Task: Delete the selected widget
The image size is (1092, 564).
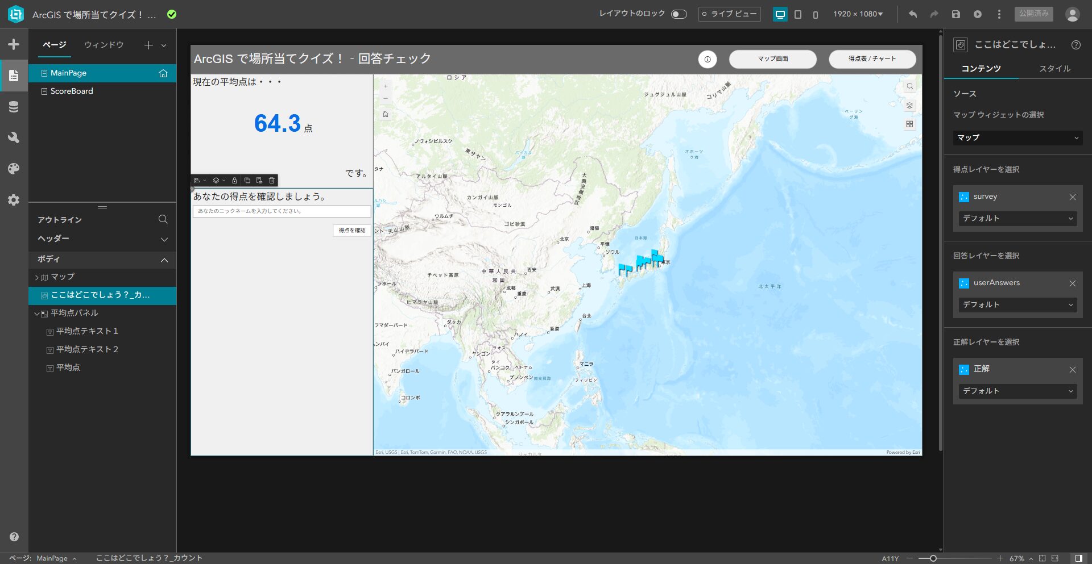Action: [x=272, y=181]
